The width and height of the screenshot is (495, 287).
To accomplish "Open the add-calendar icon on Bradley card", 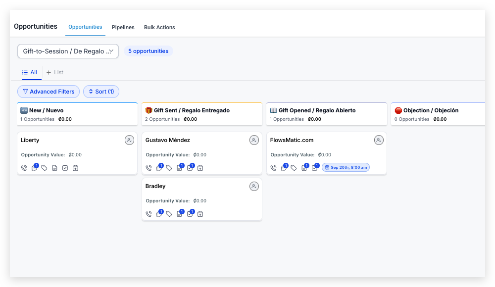I will tap(200, 213).
